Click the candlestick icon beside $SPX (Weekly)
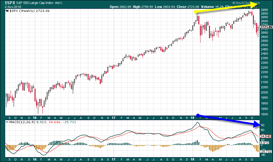Viewport: 273px width, 162px height. click(7, 11)
